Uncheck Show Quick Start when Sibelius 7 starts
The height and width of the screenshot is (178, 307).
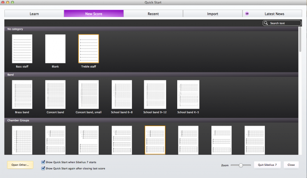point(43,162)
